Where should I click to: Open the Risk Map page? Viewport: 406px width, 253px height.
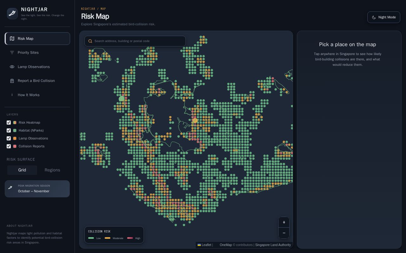(37, 39)
